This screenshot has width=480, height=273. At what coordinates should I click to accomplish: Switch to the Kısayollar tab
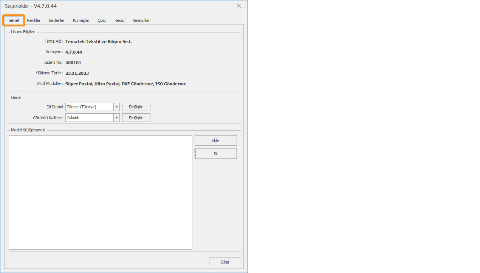click(141, 20)
